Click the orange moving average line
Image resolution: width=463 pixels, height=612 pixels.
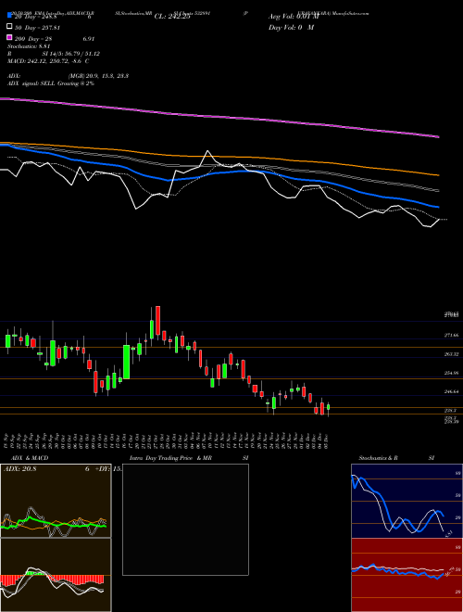(x=219, y=156)
